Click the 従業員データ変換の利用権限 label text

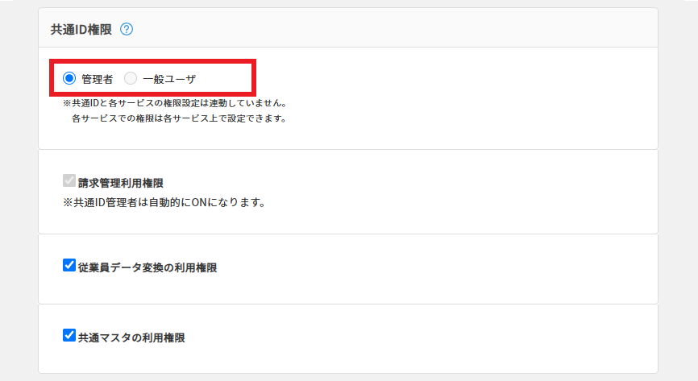(x=147, y=267)
